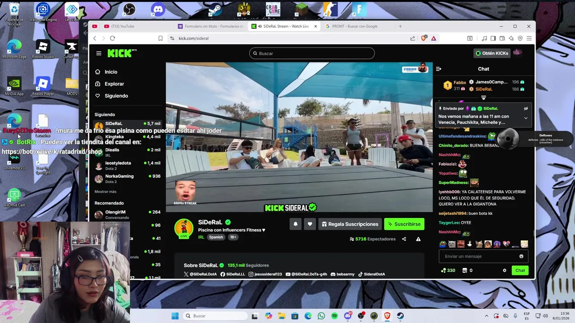The height and width of the screenshot is (323, 575).
Task: Hide the pinned chat message
Action: [526, 109]
